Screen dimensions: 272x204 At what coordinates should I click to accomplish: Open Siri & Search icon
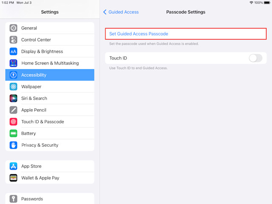pyautogui.click(x=13, y=98)
